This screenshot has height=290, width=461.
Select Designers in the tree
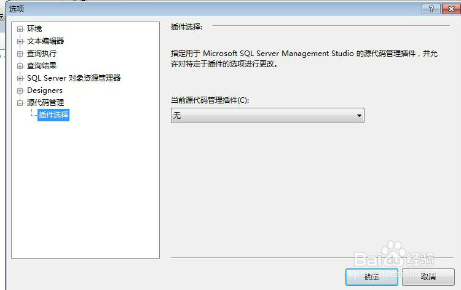pos(45,91)
